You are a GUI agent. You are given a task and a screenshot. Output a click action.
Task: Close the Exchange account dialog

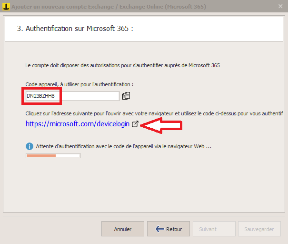point(280,7)
